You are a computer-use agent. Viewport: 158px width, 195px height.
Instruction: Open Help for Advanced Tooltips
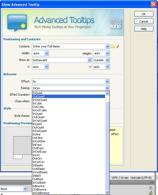point(144,29)
